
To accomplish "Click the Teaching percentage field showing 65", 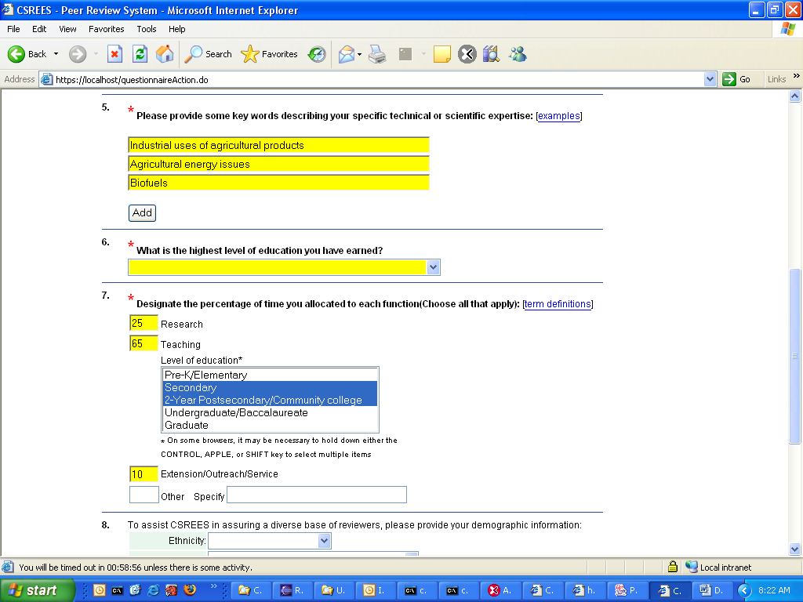I will [144, 343].
